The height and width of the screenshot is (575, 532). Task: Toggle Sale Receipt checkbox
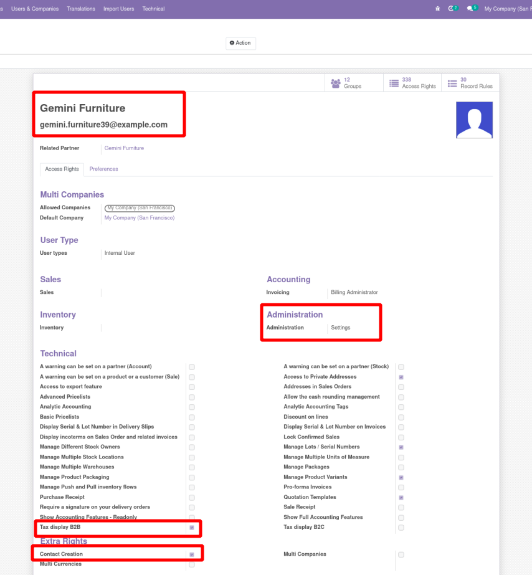pos(401,508)
